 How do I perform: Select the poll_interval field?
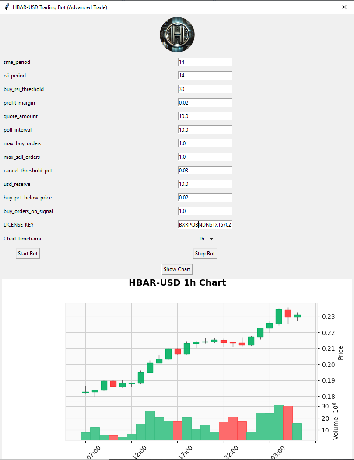[205, 129]
